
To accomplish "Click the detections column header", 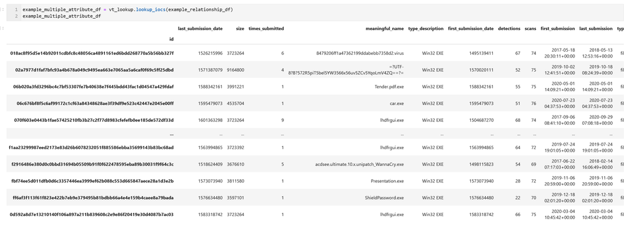I will pos(509,29).
